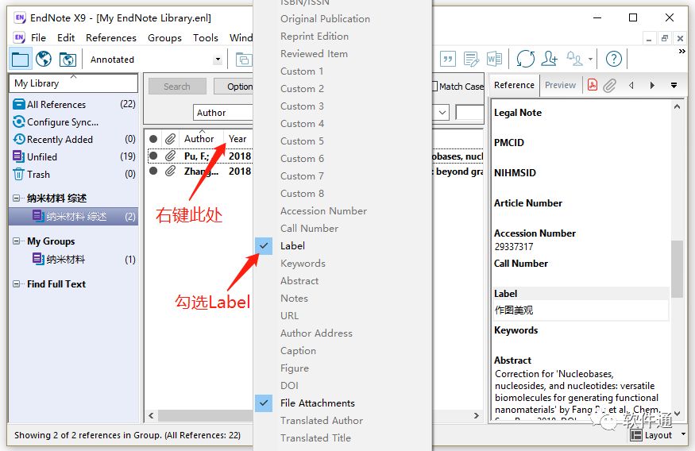This screenshot has height=451, width=695.
Task: Select Local Library Mode icon
Action: (21, 59)
